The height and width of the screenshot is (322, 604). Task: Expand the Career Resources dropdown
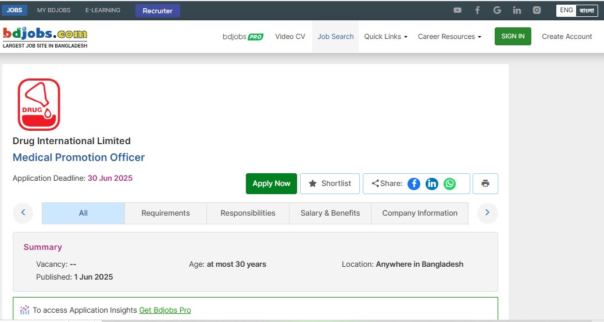[x=449, y=37]
